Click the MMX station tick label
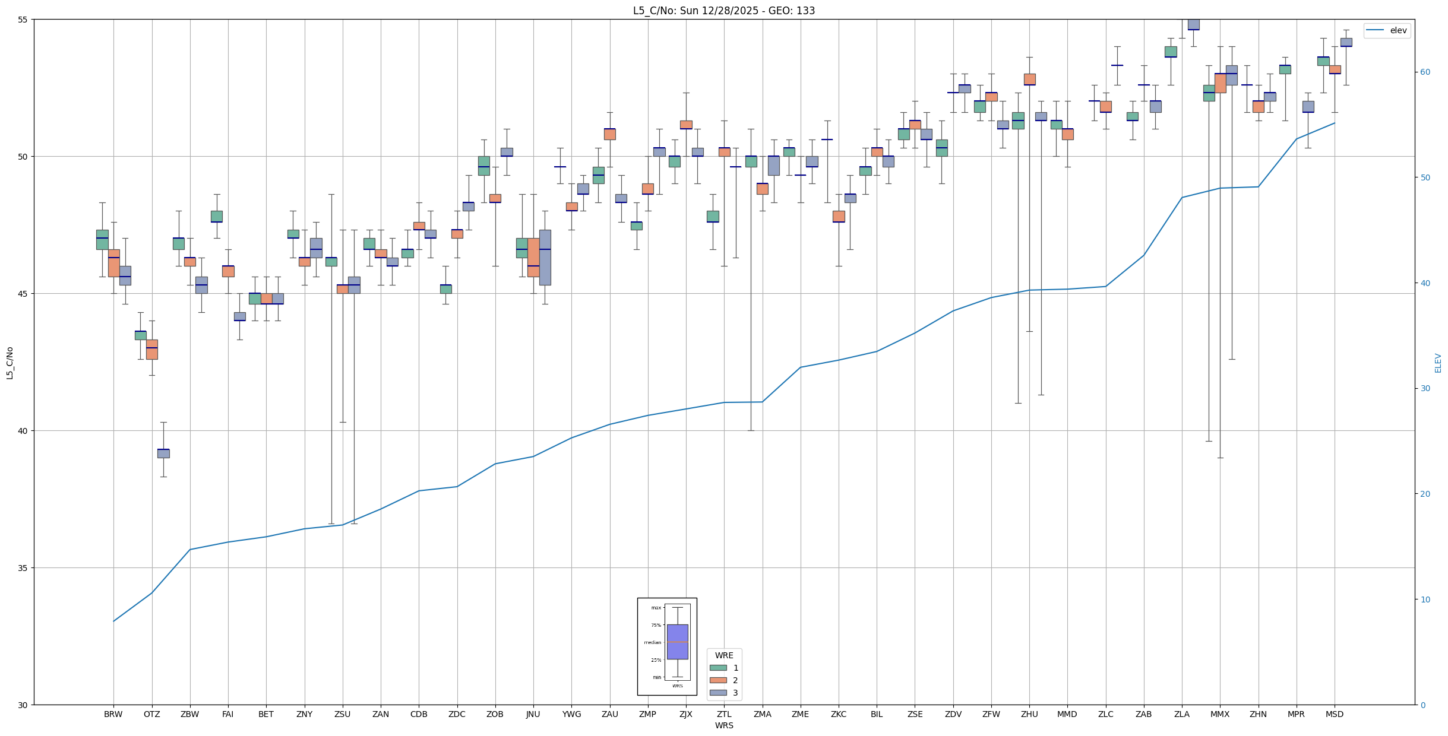 click(1220, 714)
